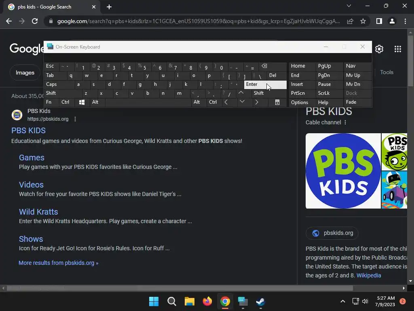Open the PBS KIDS result title

tap(29, 130)
